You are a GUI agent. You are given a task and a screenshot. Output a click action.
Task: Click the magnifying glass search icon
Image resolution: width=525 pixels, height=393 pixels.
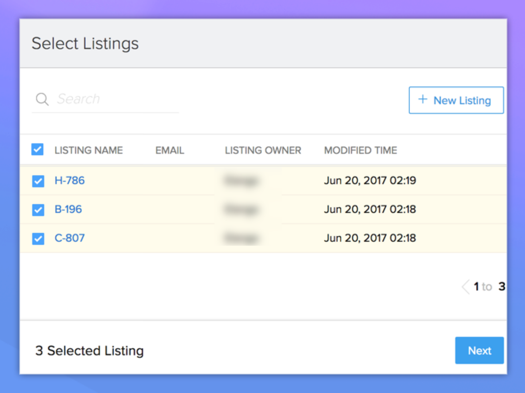(42, 99)
